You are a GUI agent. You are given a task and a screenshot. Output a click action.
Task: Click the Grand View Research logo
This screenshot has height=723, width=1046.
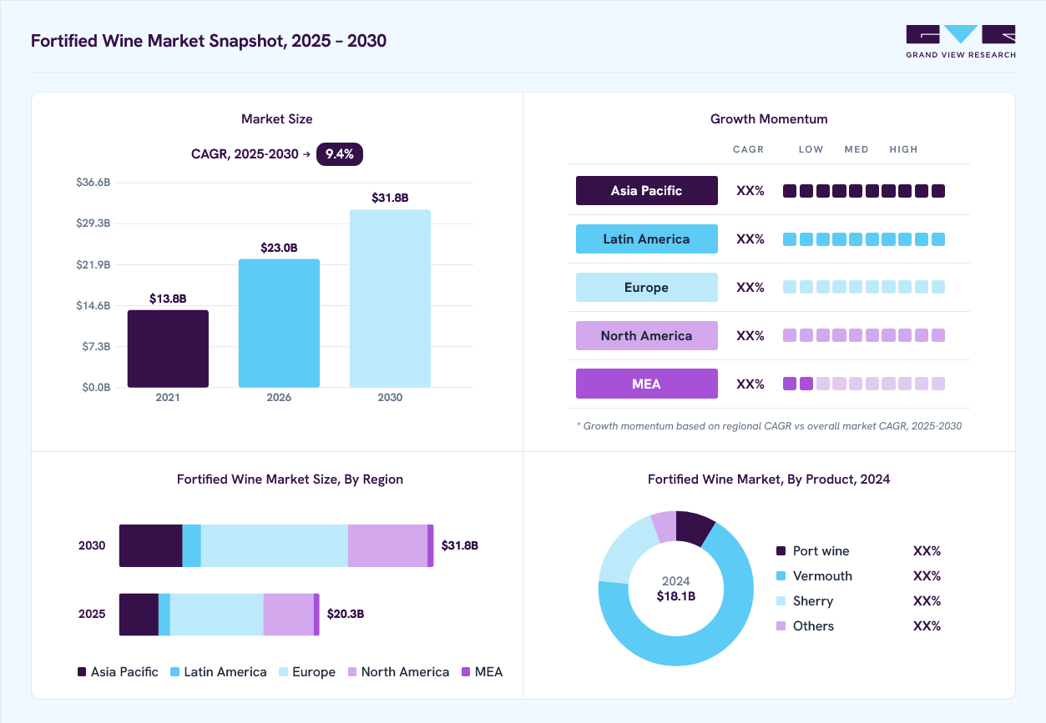961,42
